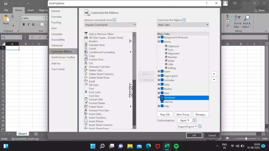This screenshot has height=151, width=269.
Task: Toggle the Data tab checkbox
Action: pyautogui.click(x=162, y=84)
